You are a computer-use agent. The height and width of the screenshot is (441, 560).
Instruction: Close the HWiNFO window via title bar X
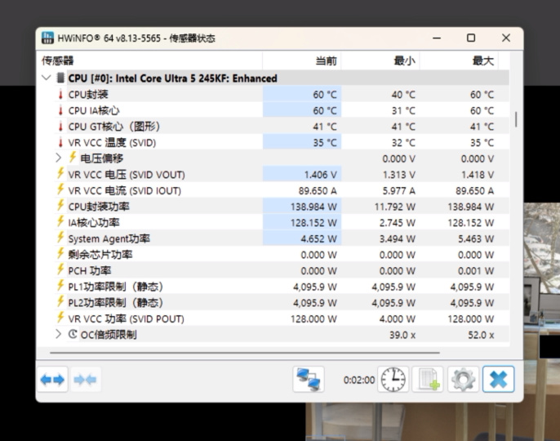[x=506, y=38]
